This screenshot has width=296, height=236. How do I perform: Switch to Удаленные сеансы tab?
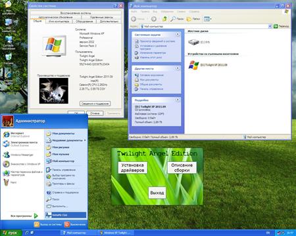point(101,17)
